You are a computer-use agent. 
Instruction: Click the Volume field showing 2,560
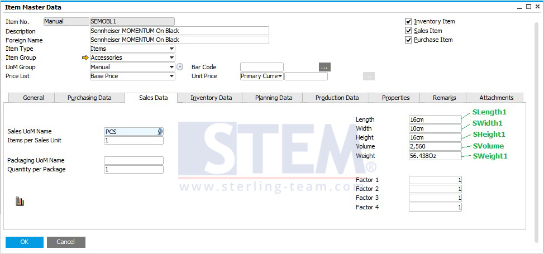pyautogui.click(x=436, y=147)
